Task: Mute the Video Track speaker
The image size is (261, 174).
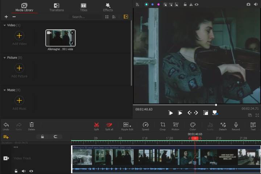Action: point(24,171)
